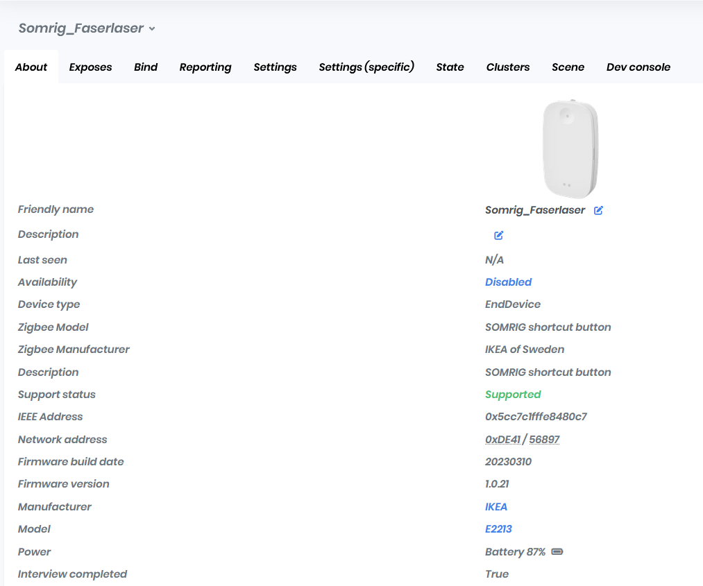703x586 pixels.
Task: Open the Dev console tab
Action: [x=638, y=67]
